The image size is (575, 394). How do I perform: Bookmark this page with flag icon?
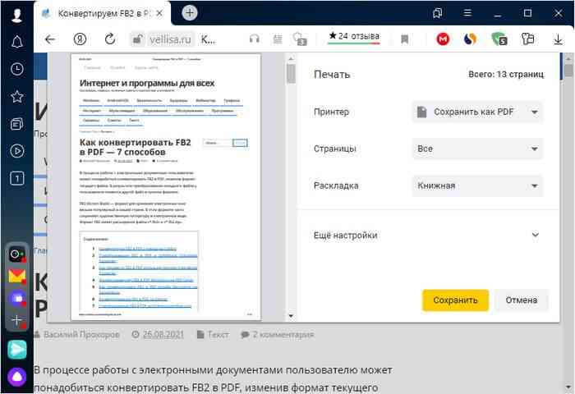click(x=404, y=39)
